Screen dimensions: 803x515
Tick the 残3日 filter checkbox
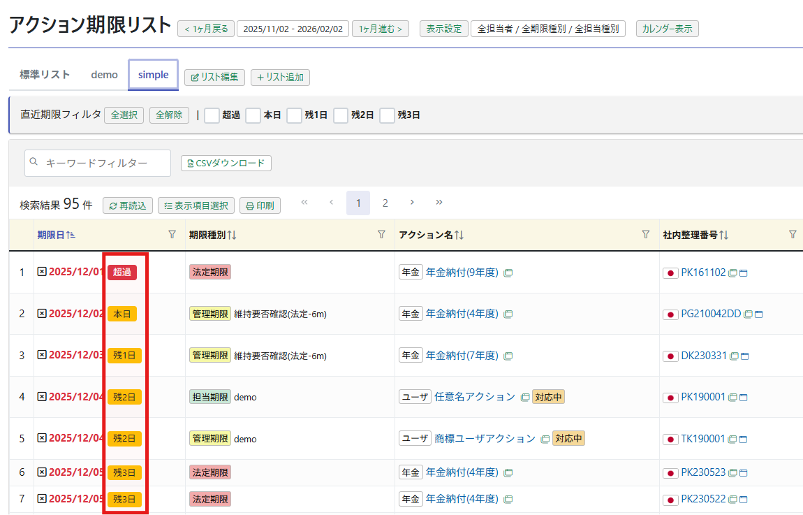click(388, 115)
